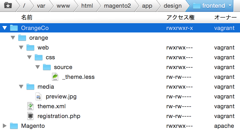
Task: Click the image icon of preview.jpg
Action: click(39, 96)
